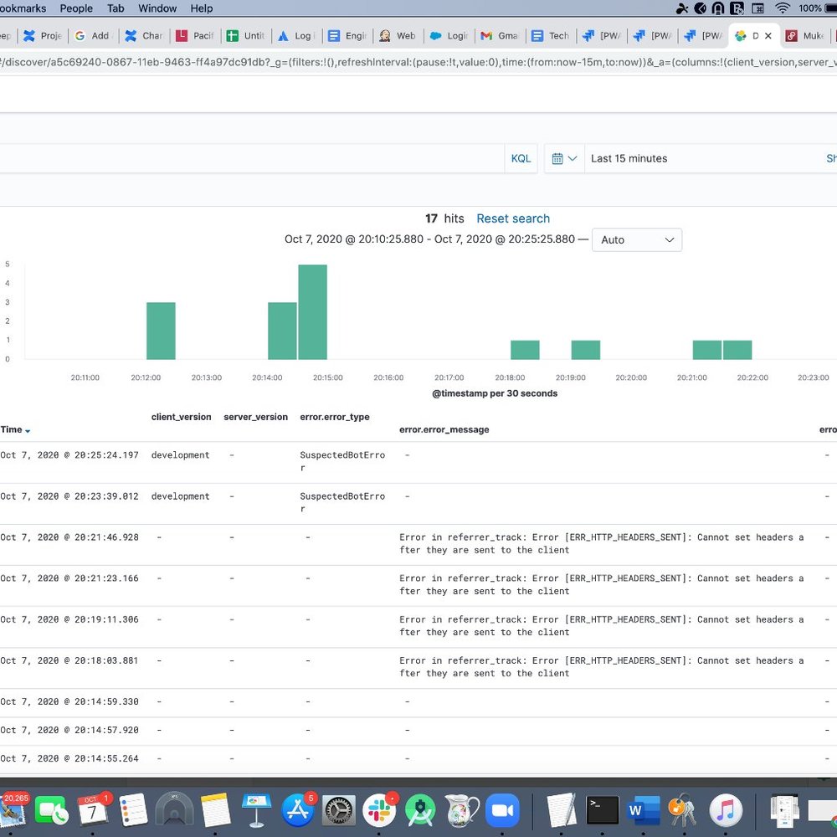Switch to the Gmail browser tab
This screenshot has height=837, width=837.
coord(499,36)
